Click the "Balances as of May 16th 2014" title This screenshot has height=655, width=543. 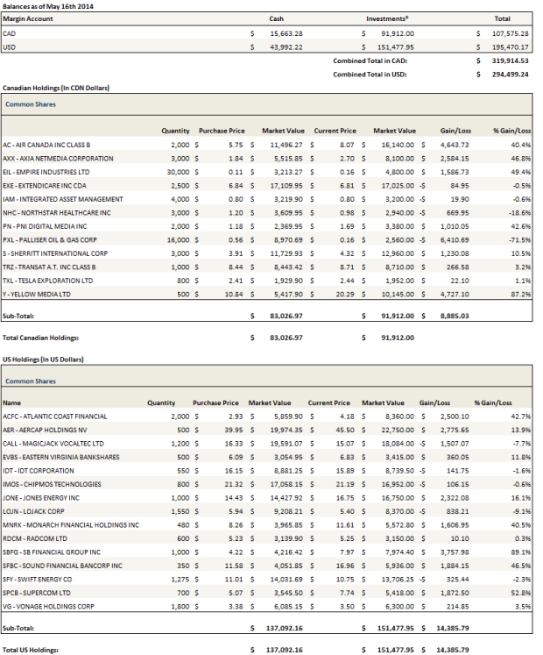(x=48, y=6)
